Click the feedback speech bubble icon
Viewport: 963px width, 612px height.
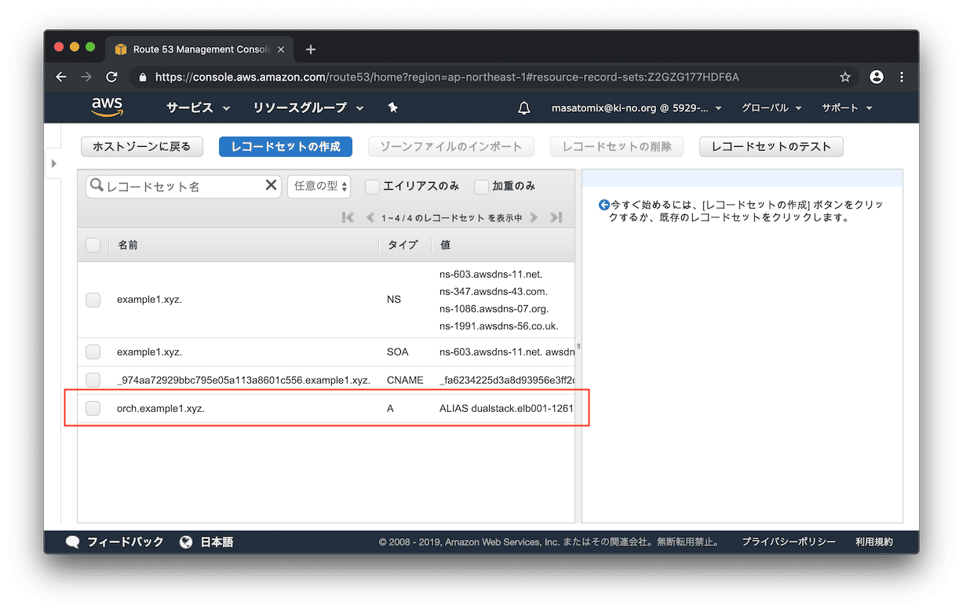(73, 542)
